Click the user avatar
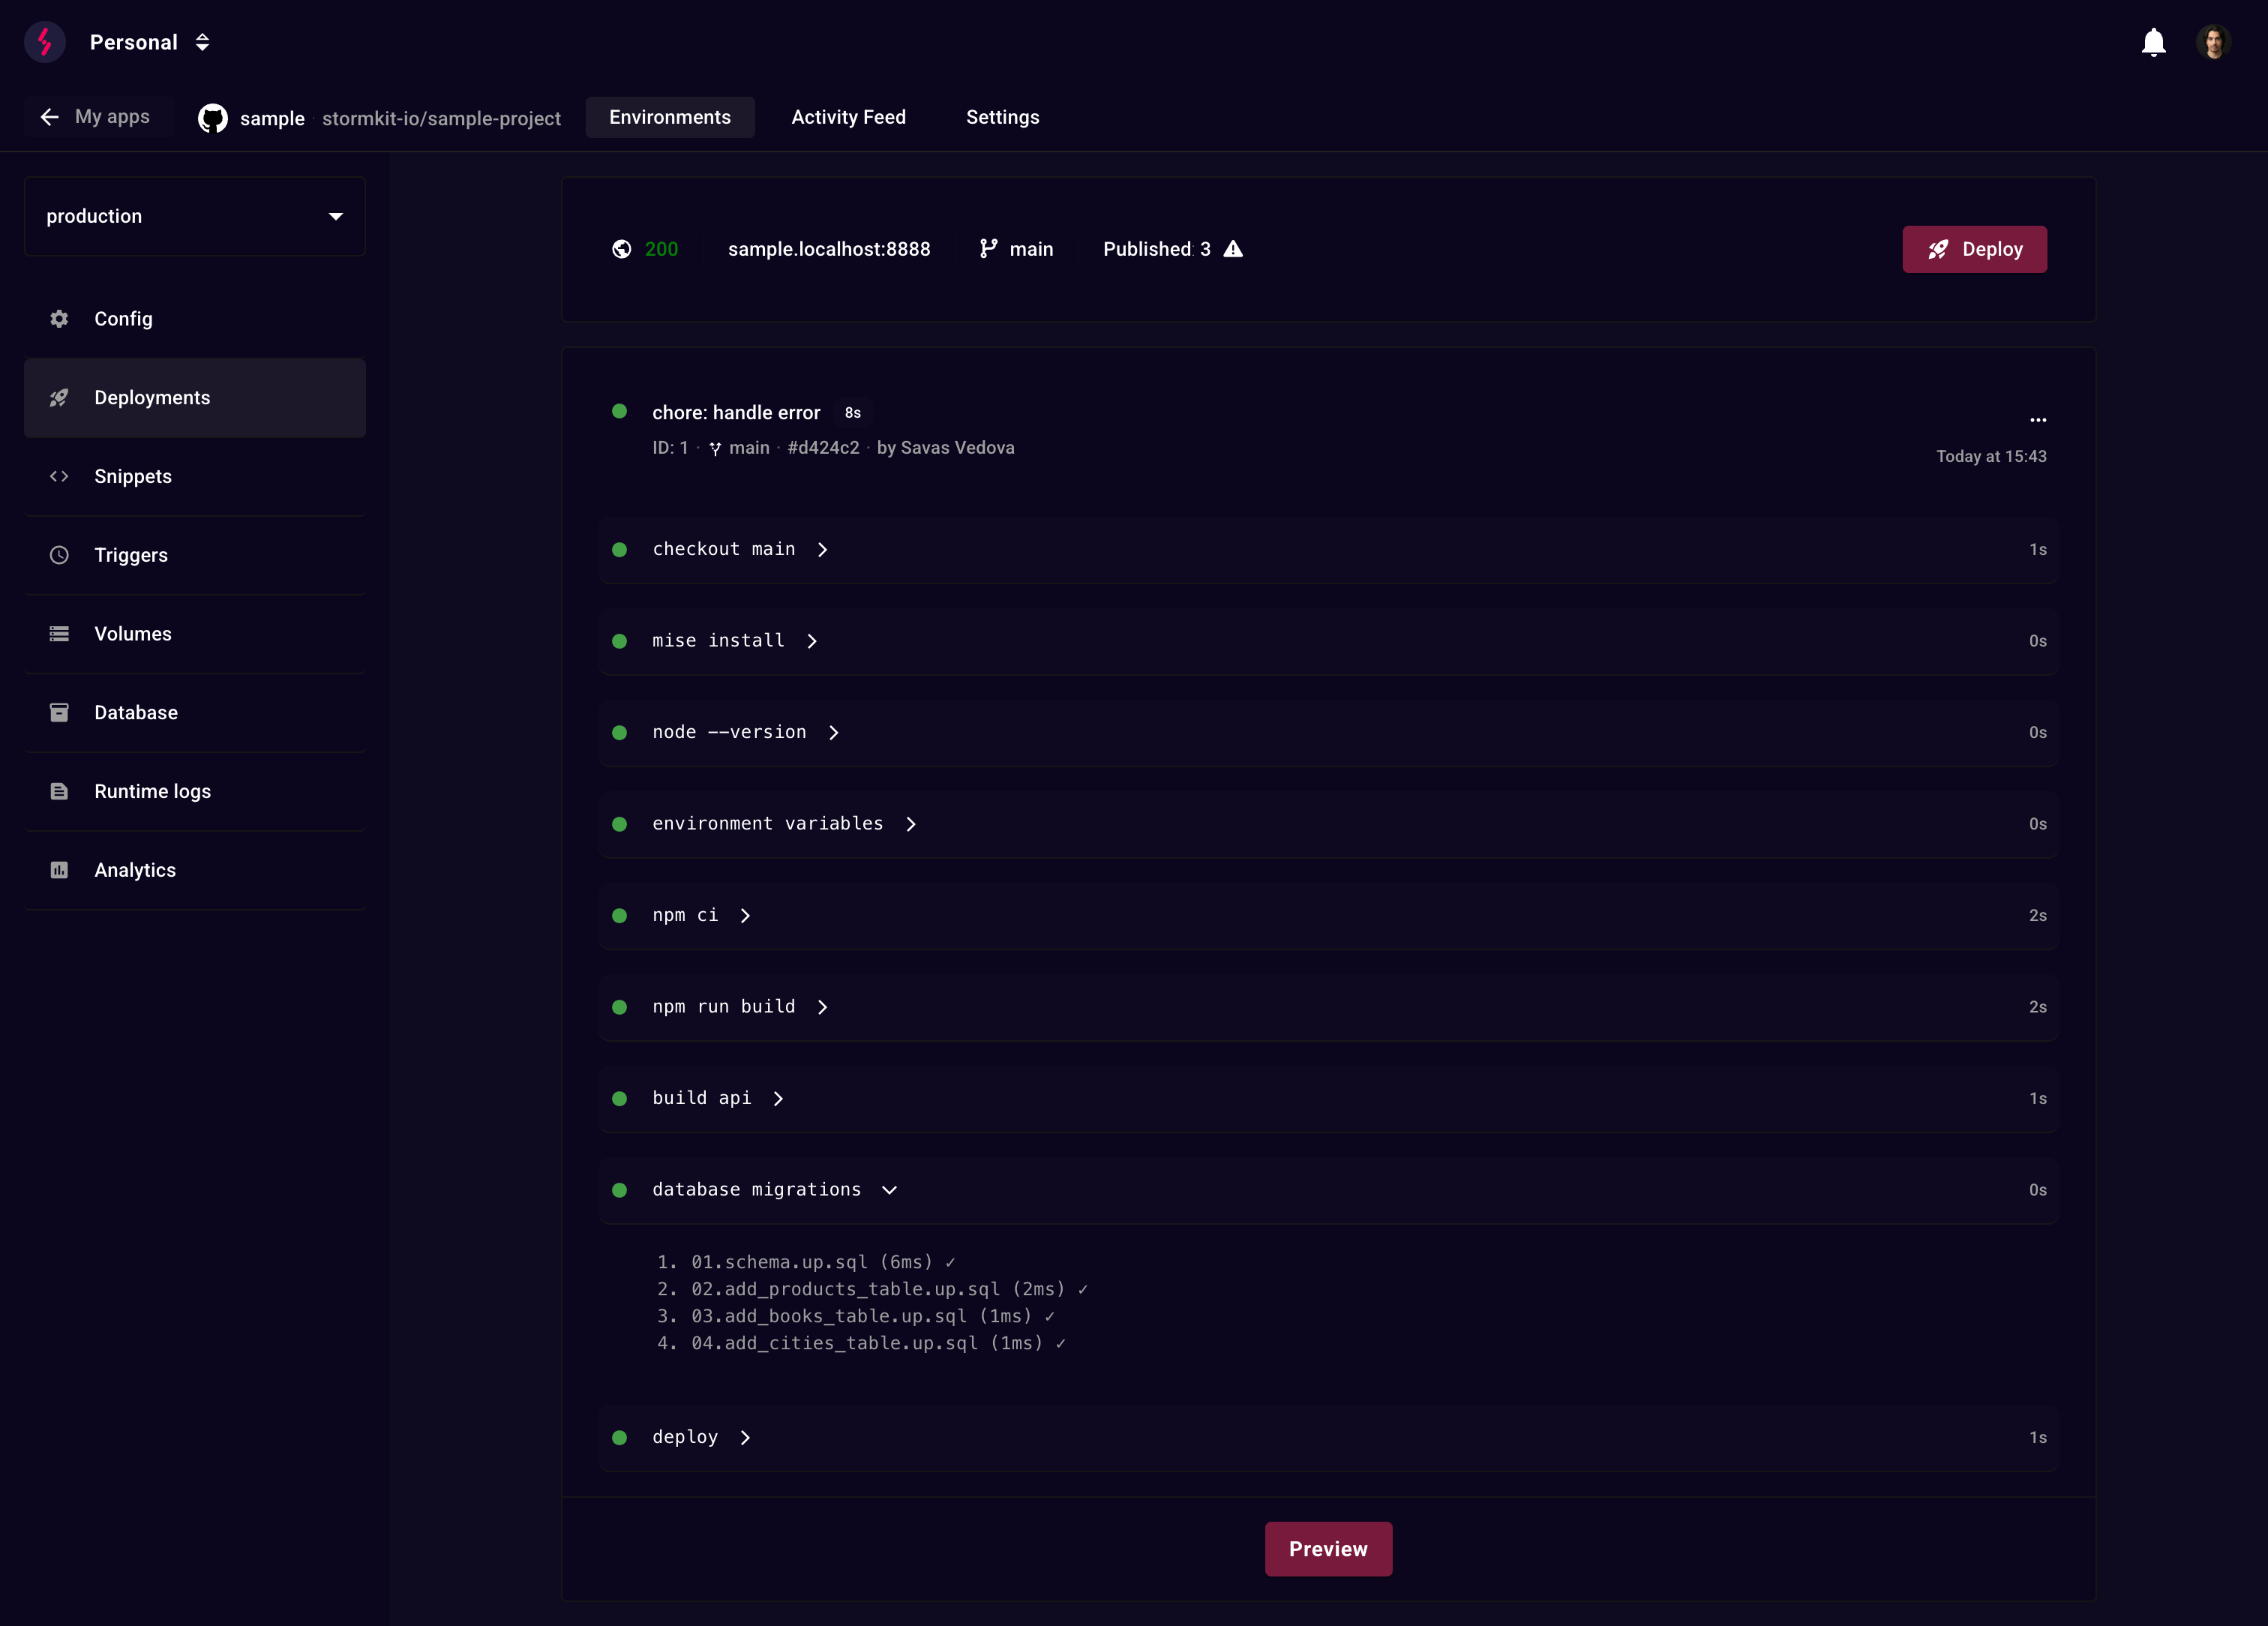This screenshot has width=2268, height=1626. click(2213, 42)
